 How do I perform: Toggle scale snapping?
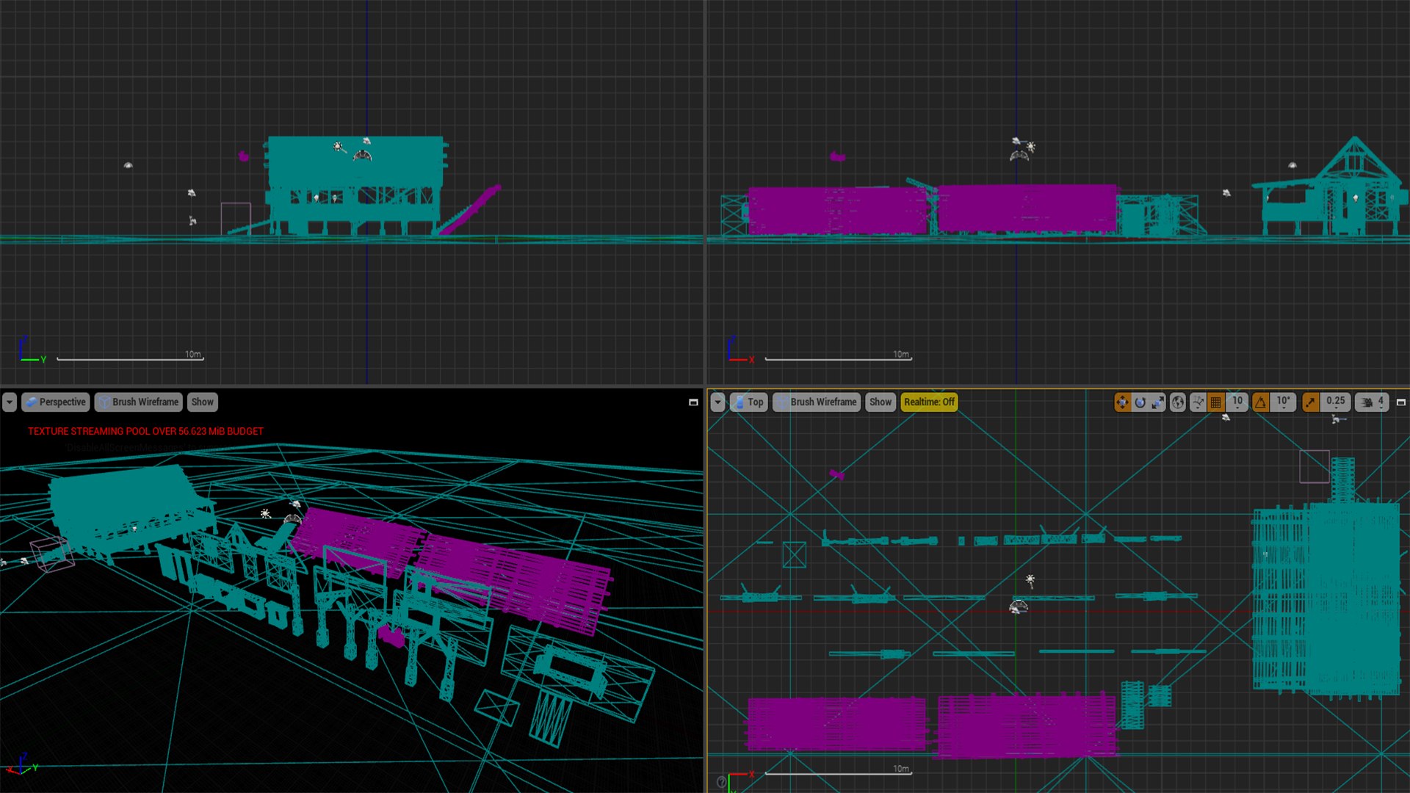tap(1311, 402)
